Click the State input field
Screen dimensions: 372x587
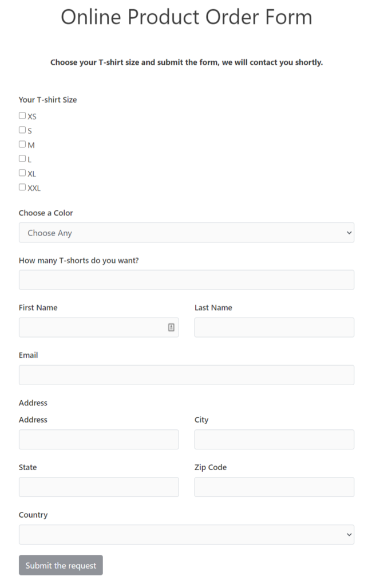coord(98,487)
